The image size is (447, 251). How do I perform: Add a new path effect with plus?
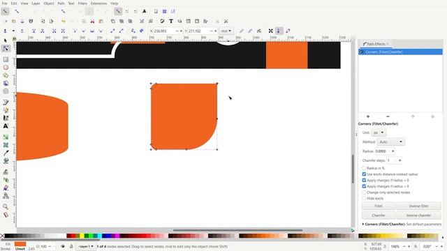click(368, 116)
